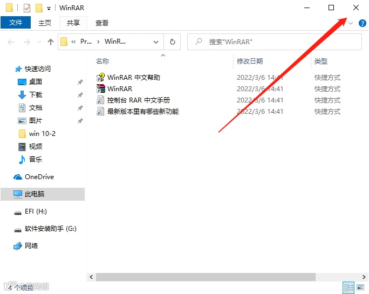
Task: Go up one folder level with up arrow
Action: [51, 42]
